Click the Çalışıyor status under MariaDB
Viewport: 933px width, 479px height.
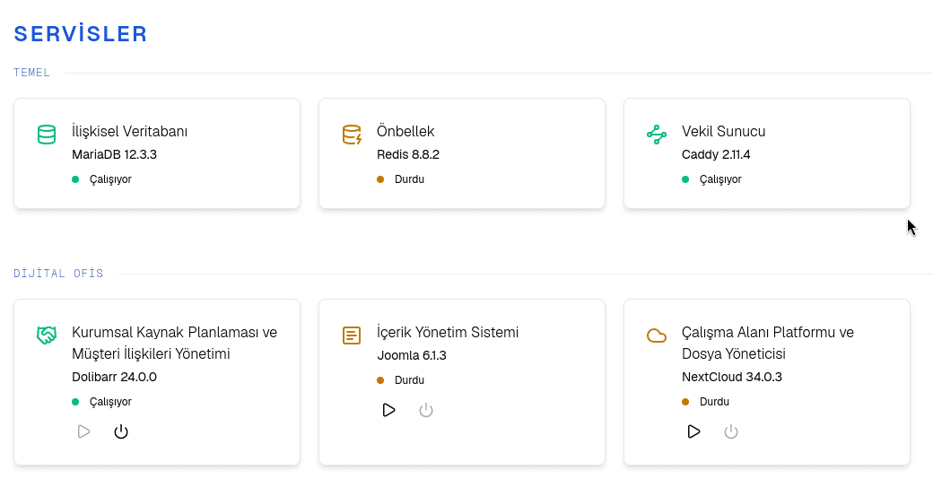coord(110,179)
